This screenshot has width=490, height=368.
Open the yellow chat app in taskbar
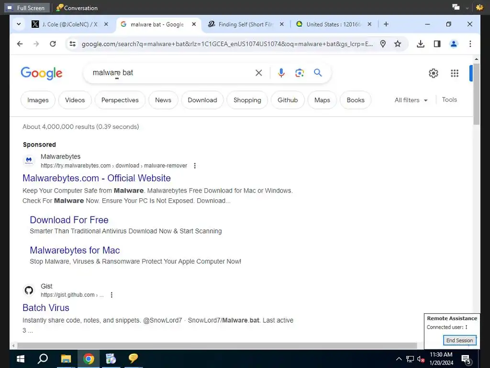coord(133,358)
